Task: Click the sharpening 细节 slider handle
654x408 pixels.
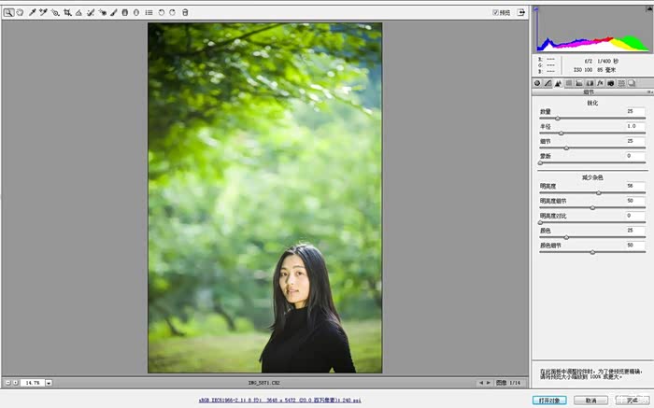Action: click(x=566, y=148)
